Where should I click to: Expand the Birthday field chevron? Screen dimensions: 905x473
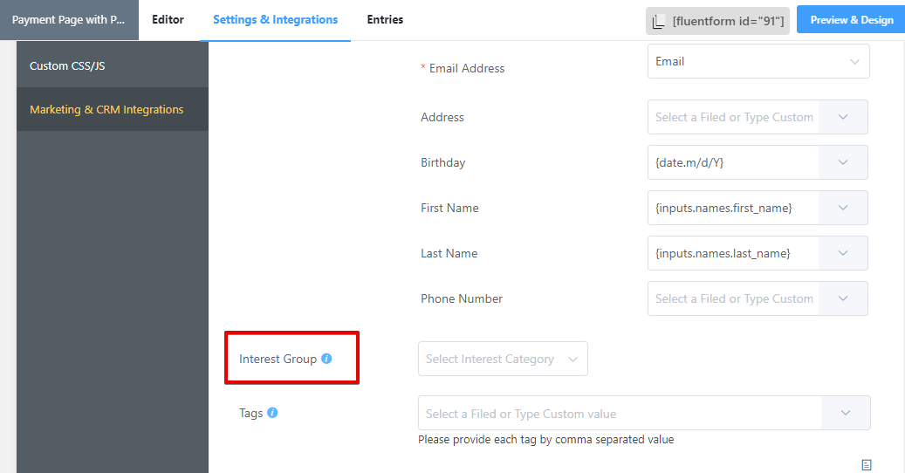coord(843,162)
